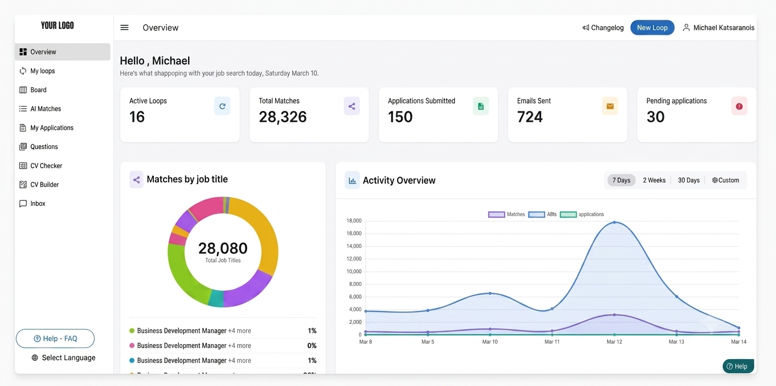The height and width of the screenshot is (386, 776).
Task: Click the YOUR LOGO home link
Action: pos(57,25)
